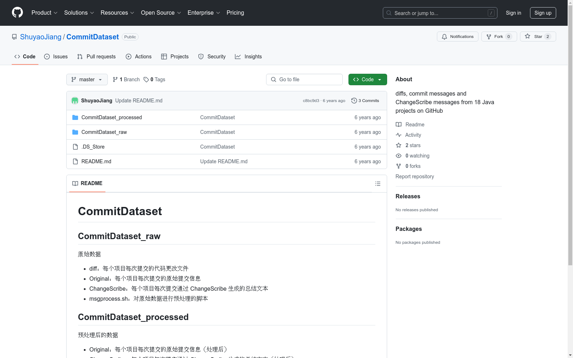Select the Code repository tab
Image resolution: width=573 pixels, height=358 pixels.
pyautogui.click(x=25, y=57)
